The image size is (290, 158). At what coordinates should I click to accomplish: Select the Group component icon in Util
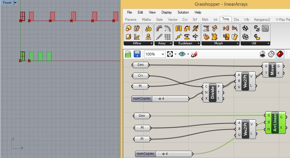(265, 28)
